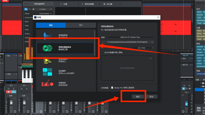Open the splitter icon in device header
Image resolution: width=205 pixels, height=115 pixels.
tap(104, 4)
